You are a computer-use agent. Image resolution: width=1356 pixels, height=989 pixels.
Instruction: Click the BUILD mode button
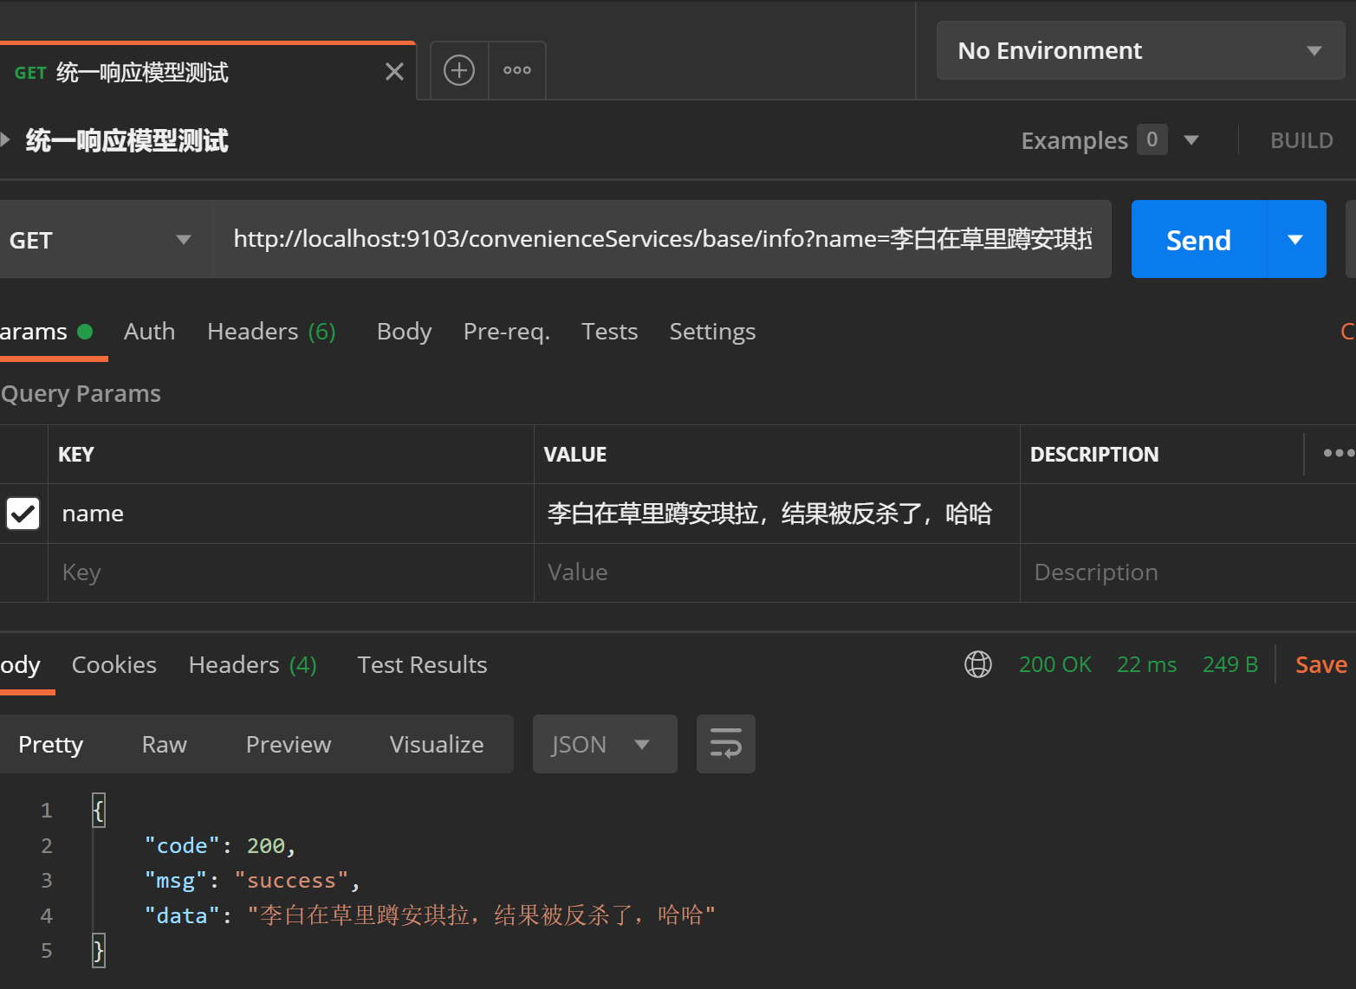pyautogui.click(x=1301, y=140)
